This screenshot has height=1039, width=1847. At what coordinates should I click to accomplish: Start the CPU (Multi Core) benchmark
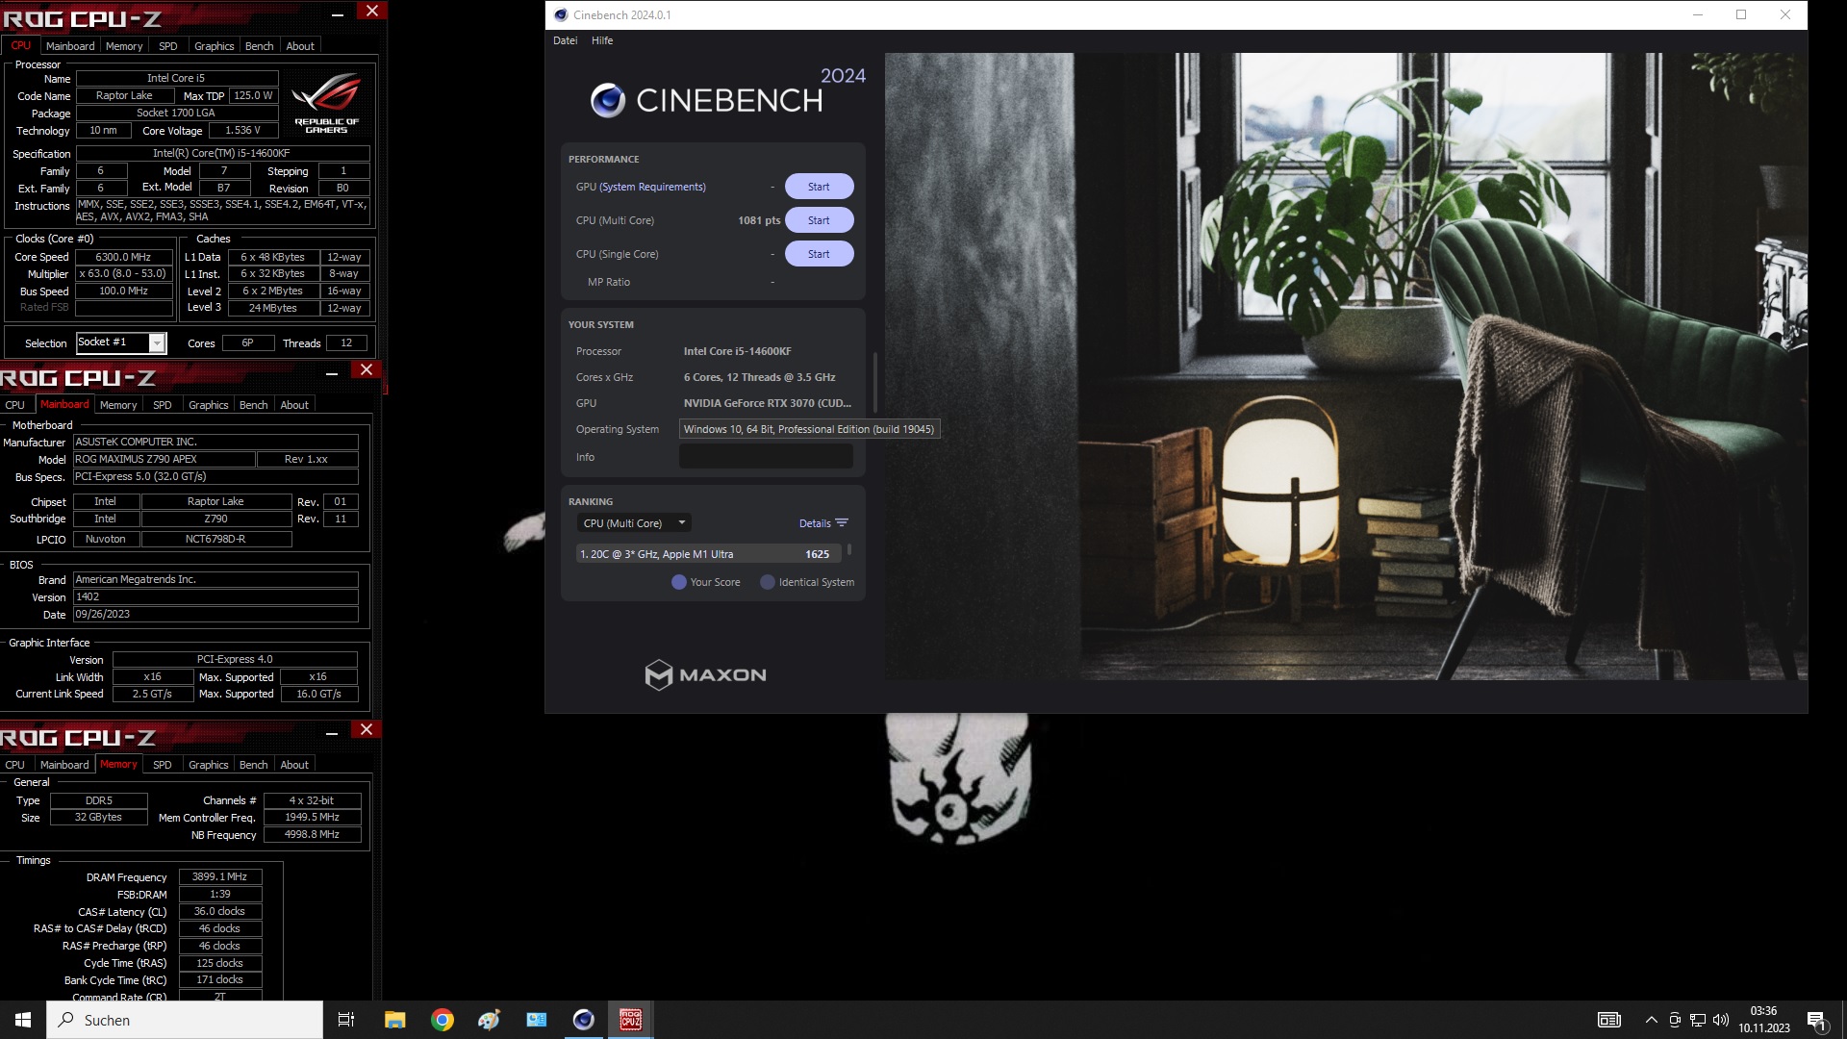coord(819,220)
